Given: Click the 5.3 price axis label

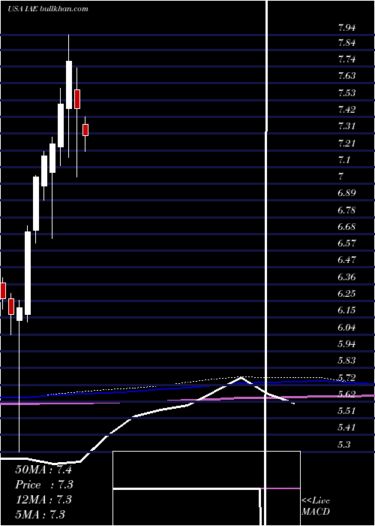Looking at the screenshot, I should (x=344, y=445).
